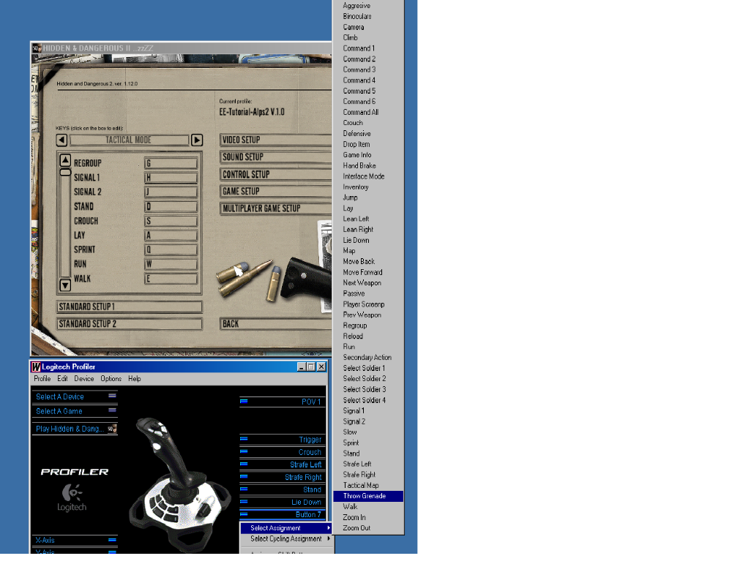Click the keys list scroll-up arrow
The height and width of the screenshot is (564, 732).
pyautogui.click(x=65, y=160)
